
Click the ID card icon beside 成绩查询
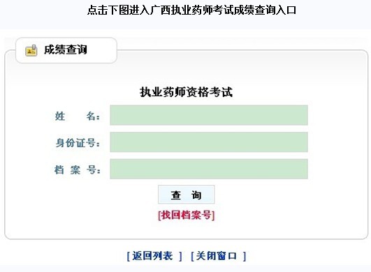pyautogui.click(x=31, y=50)
